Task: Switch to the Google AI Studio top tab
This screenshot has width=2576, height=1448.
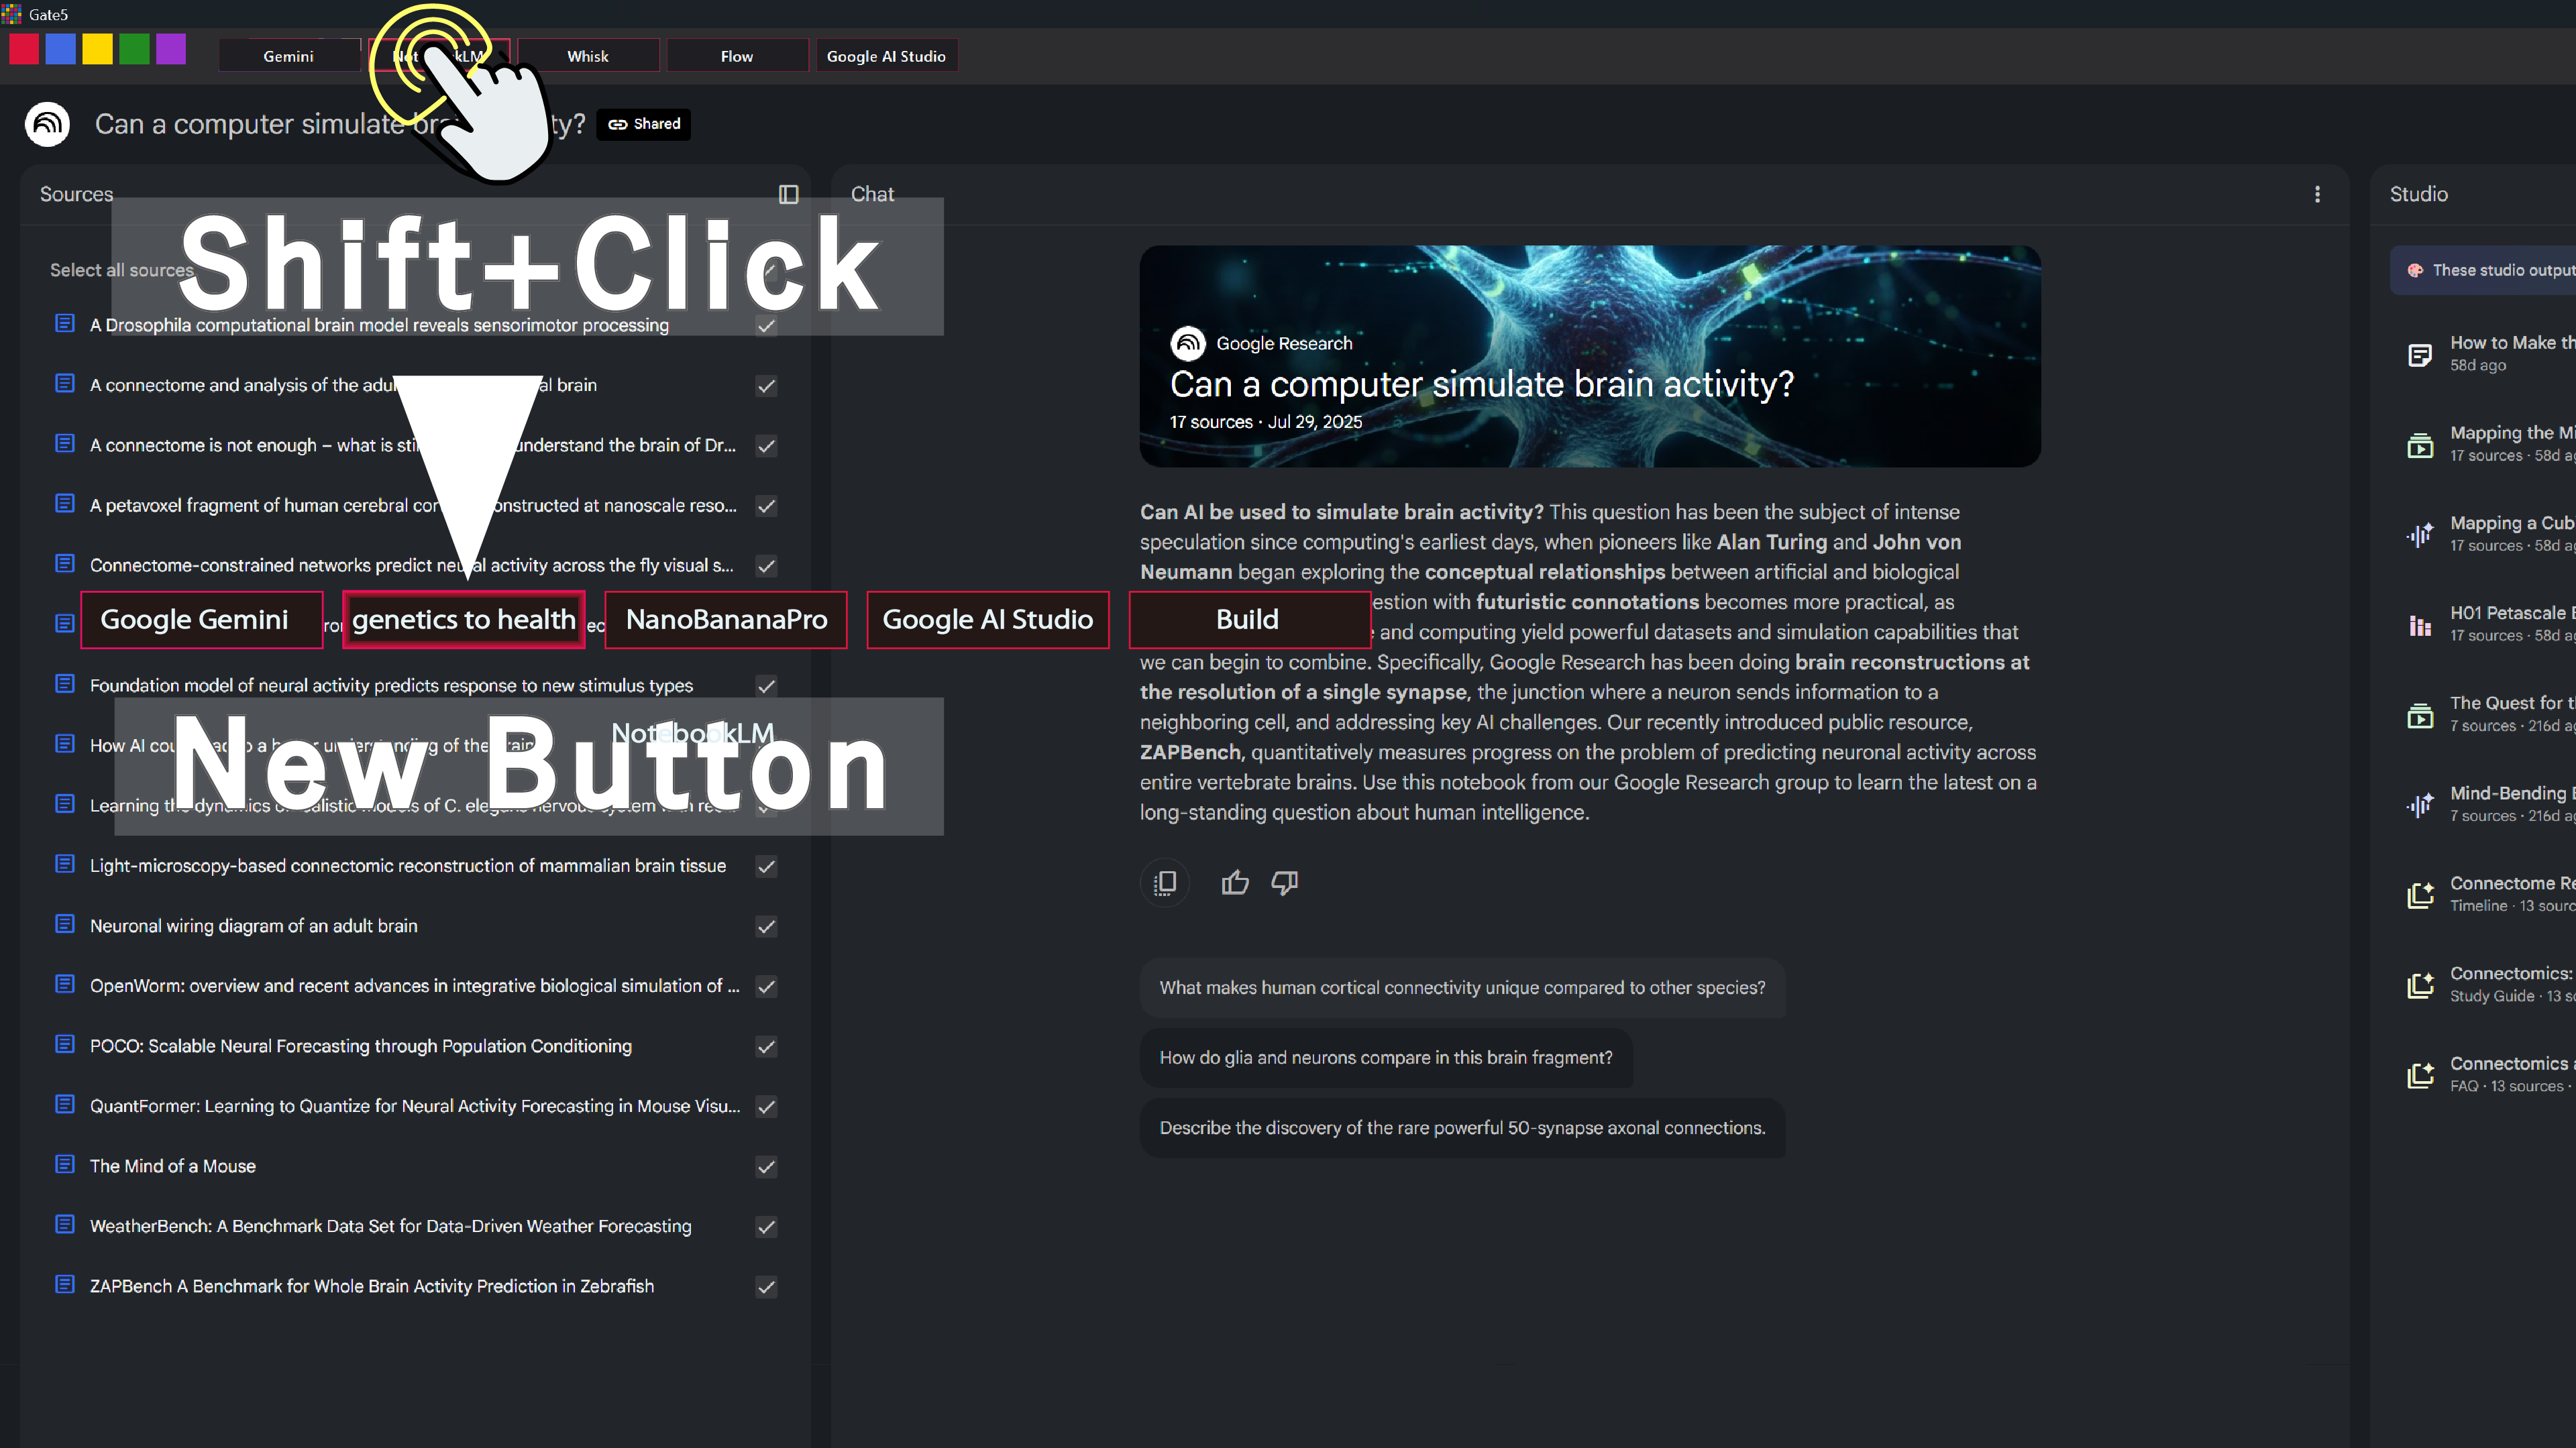Action: pos(886,56)
